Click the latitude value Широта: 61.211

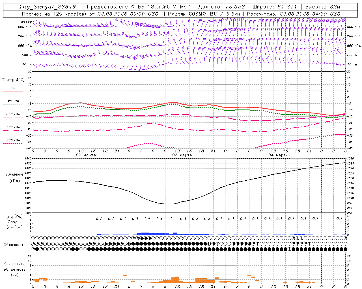click(275, 7)
